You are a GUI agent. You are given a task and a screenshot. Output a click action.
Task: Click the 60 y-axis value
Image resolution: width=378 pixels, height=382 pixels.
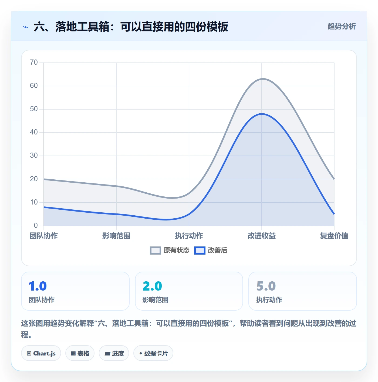(x=34, y=86)
